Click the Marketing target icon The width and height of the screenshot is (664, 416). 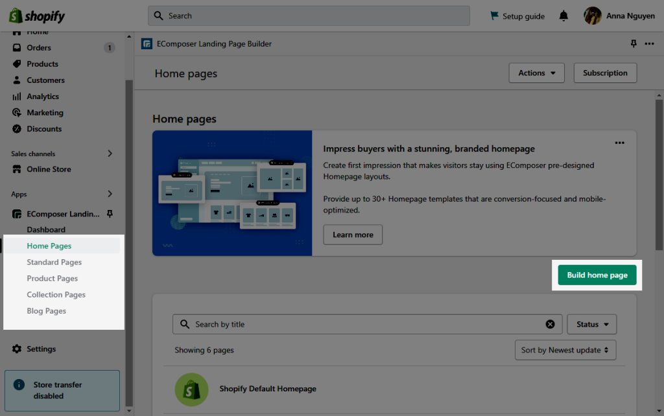16,113
